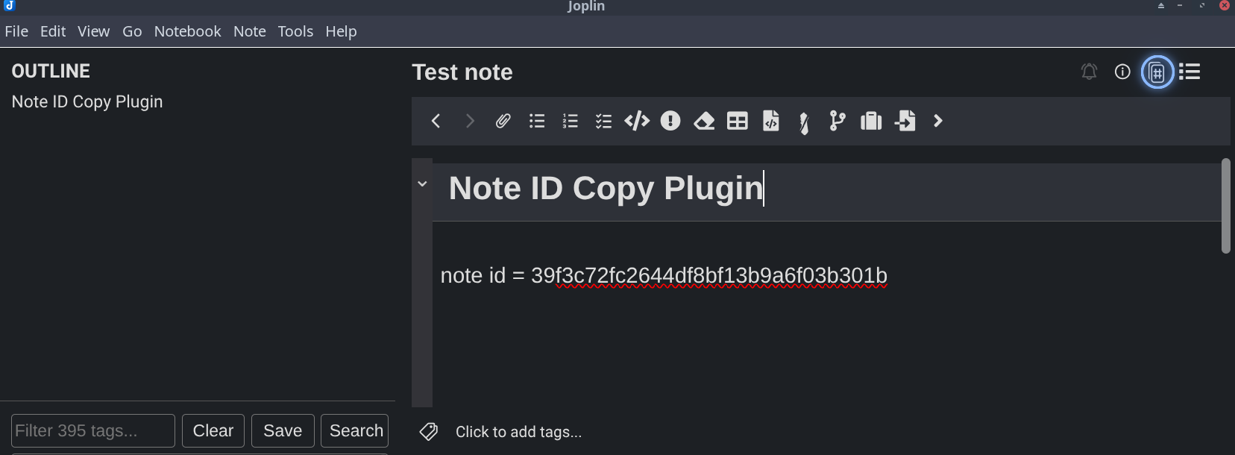The width and height of the screenshot is (1235, 455).
Task: Click to add tags link
Action: (518, 432)
